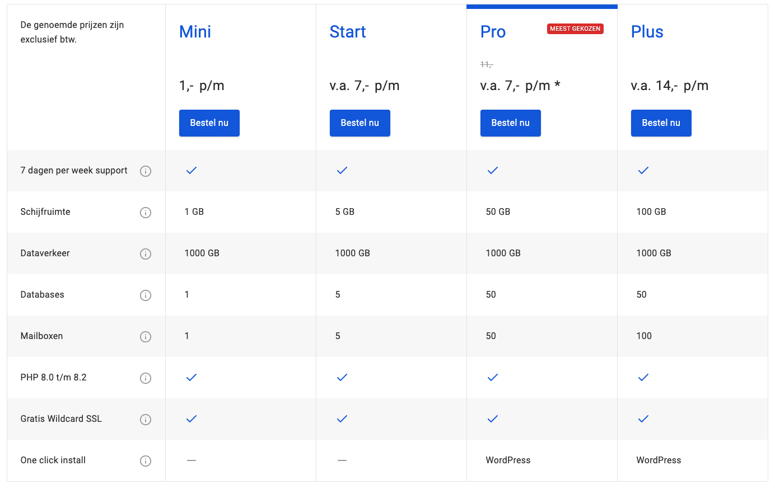
Task: Click Start's PHP 8.0 t/m 8.2 checkmark
Action: coord(342,377)
